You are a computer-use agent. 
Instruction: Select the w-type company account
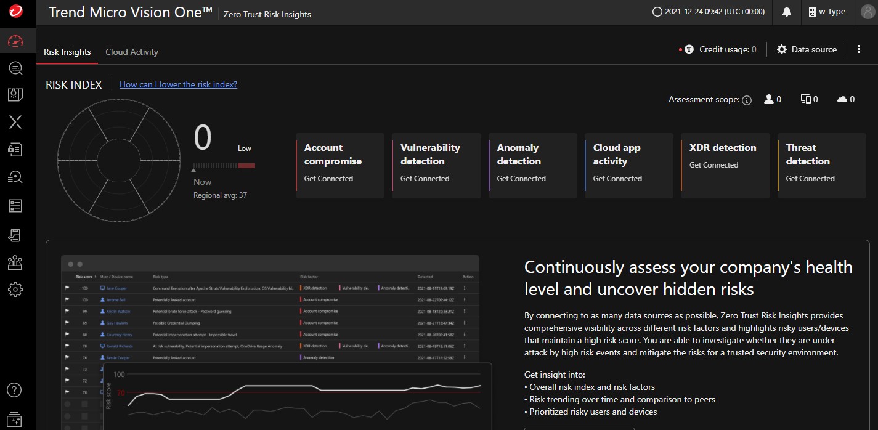827,12
